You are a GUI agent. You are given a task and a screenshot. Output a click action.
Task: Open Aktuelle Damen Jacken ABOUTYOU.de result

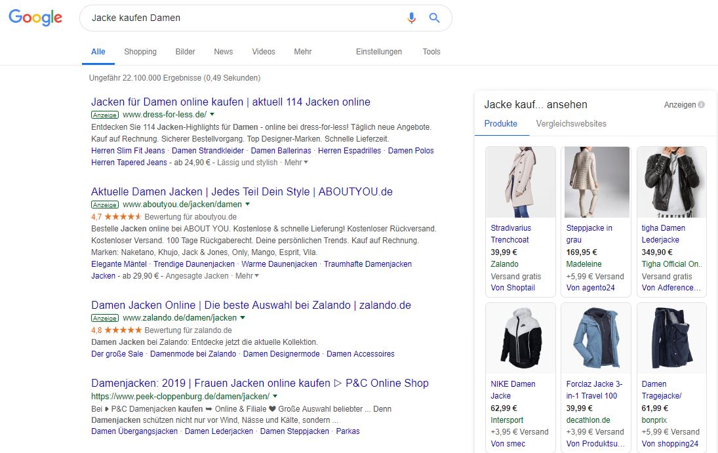coord(242,191)
